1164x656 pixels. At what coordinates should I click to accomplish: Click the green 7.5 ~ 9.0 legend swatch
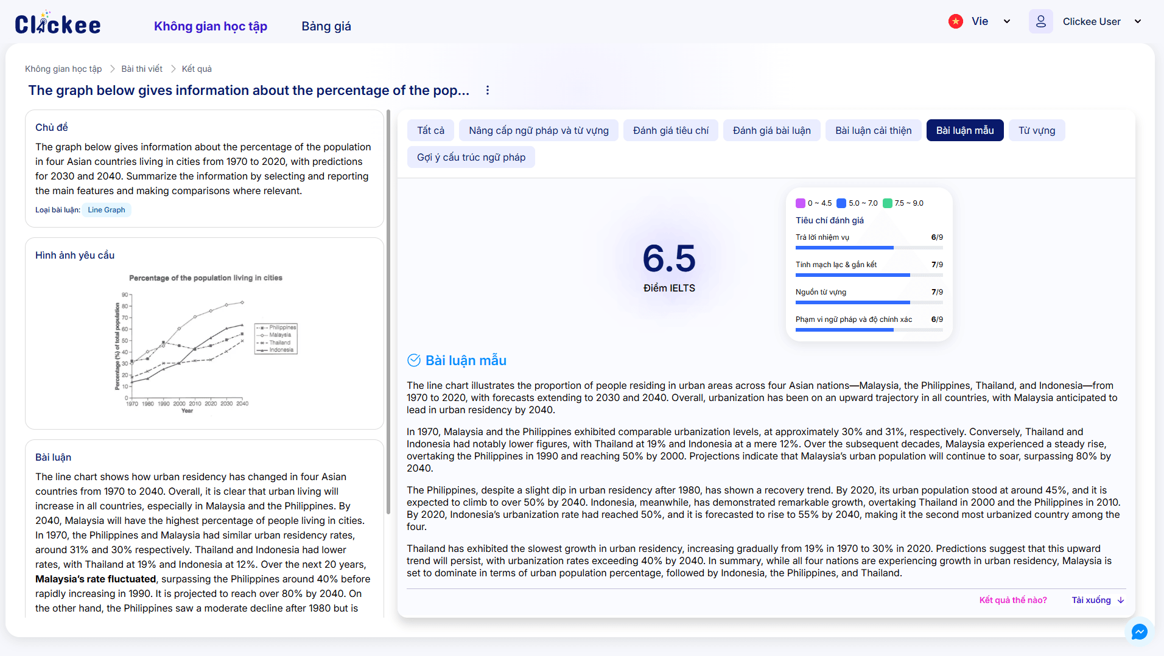coord(888,203)
